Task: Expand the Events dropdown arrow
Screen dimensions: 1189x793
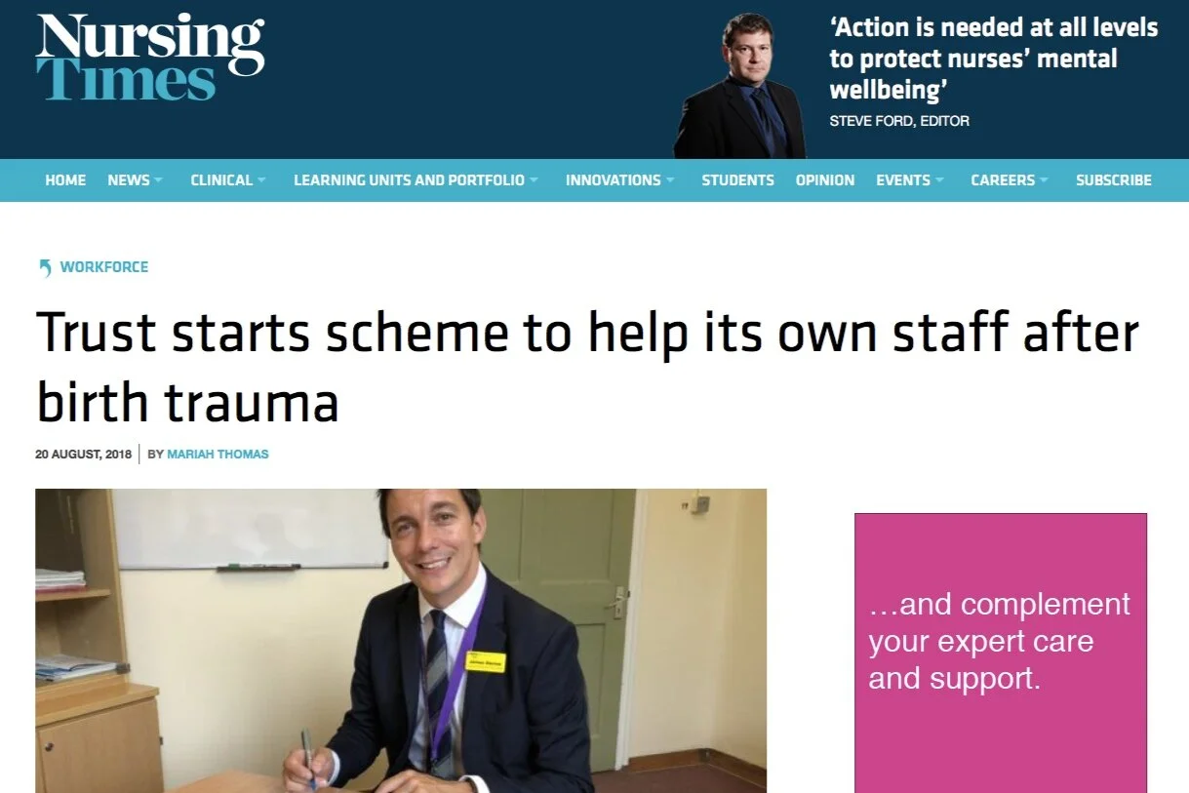Action: pyautogui.click(x=939, y=180)
